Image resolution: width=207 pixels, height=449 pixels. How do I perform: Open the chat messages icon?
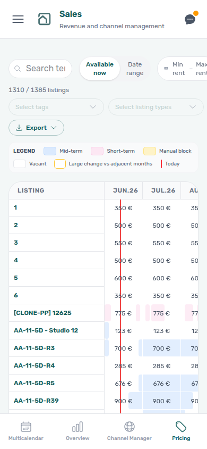(x=190, y=20)
